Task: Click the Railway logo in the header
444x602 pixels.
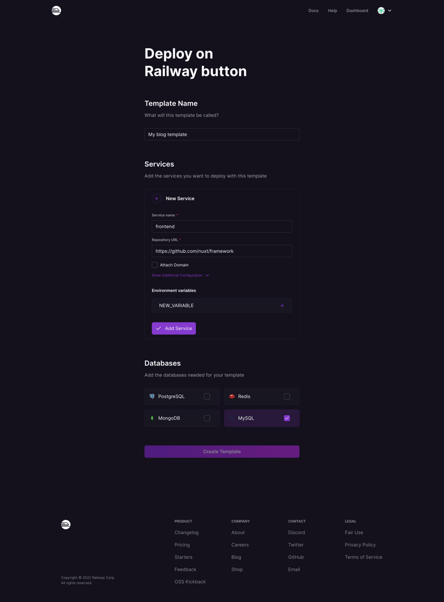Action: click(56, 10)
